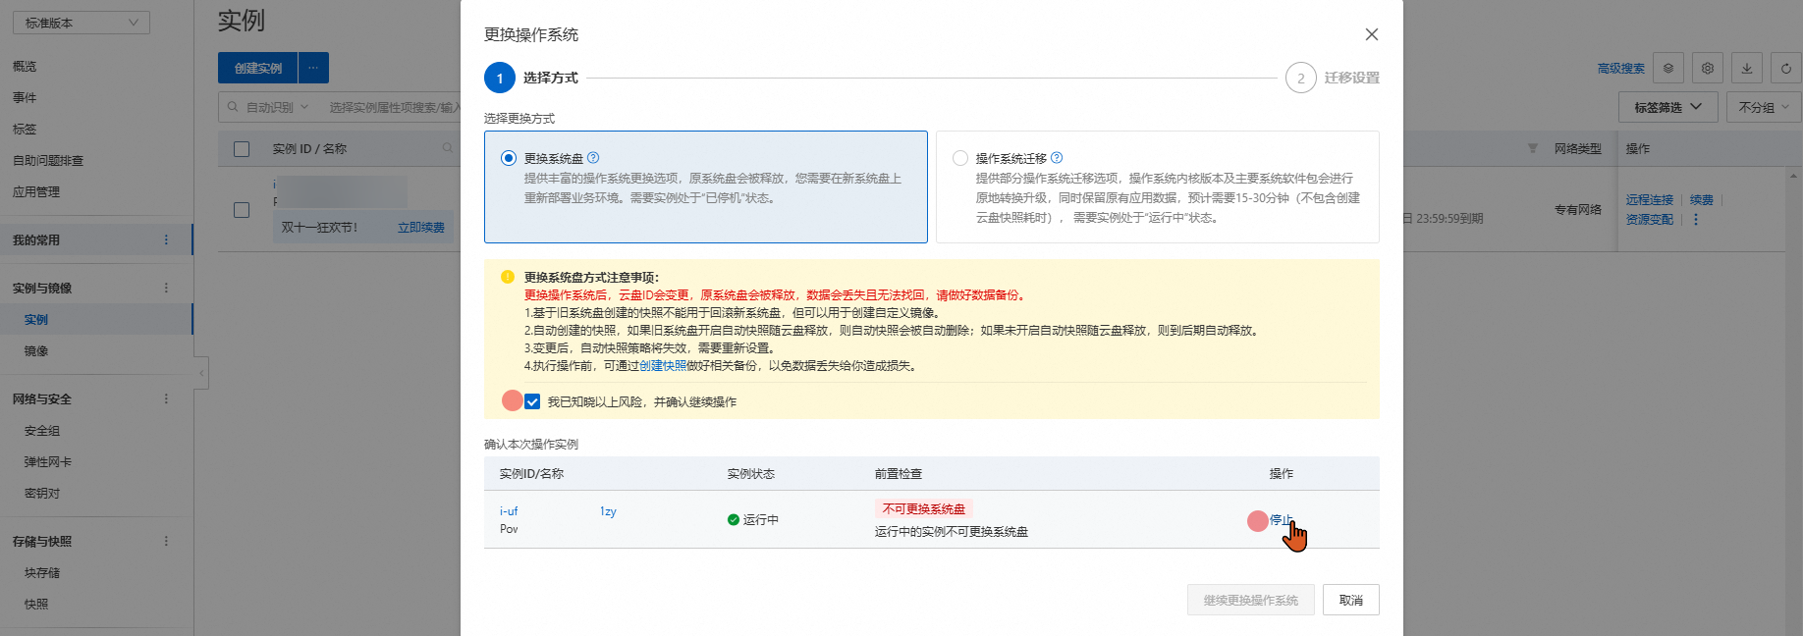The image size is (1803, 636).
Task: Expand the 标签筛选 dropdown
Action: [x=1667, y=107]
